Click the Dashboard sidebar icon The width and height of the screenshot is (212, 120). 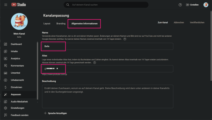(x=5, y=44)
